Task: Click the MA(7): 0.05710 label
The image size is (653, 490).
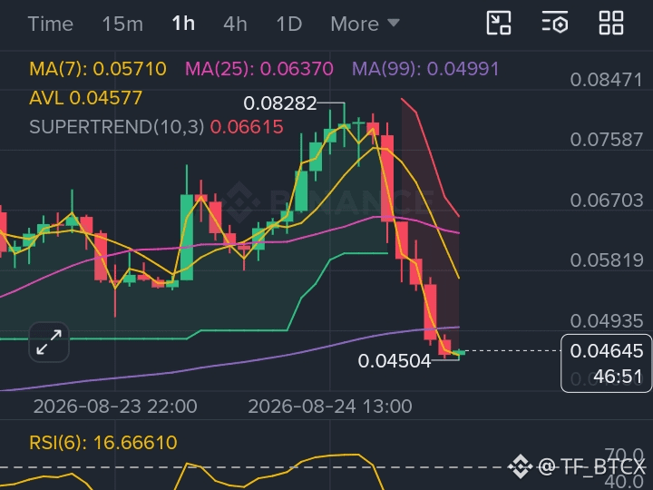Action: point(98,69)
